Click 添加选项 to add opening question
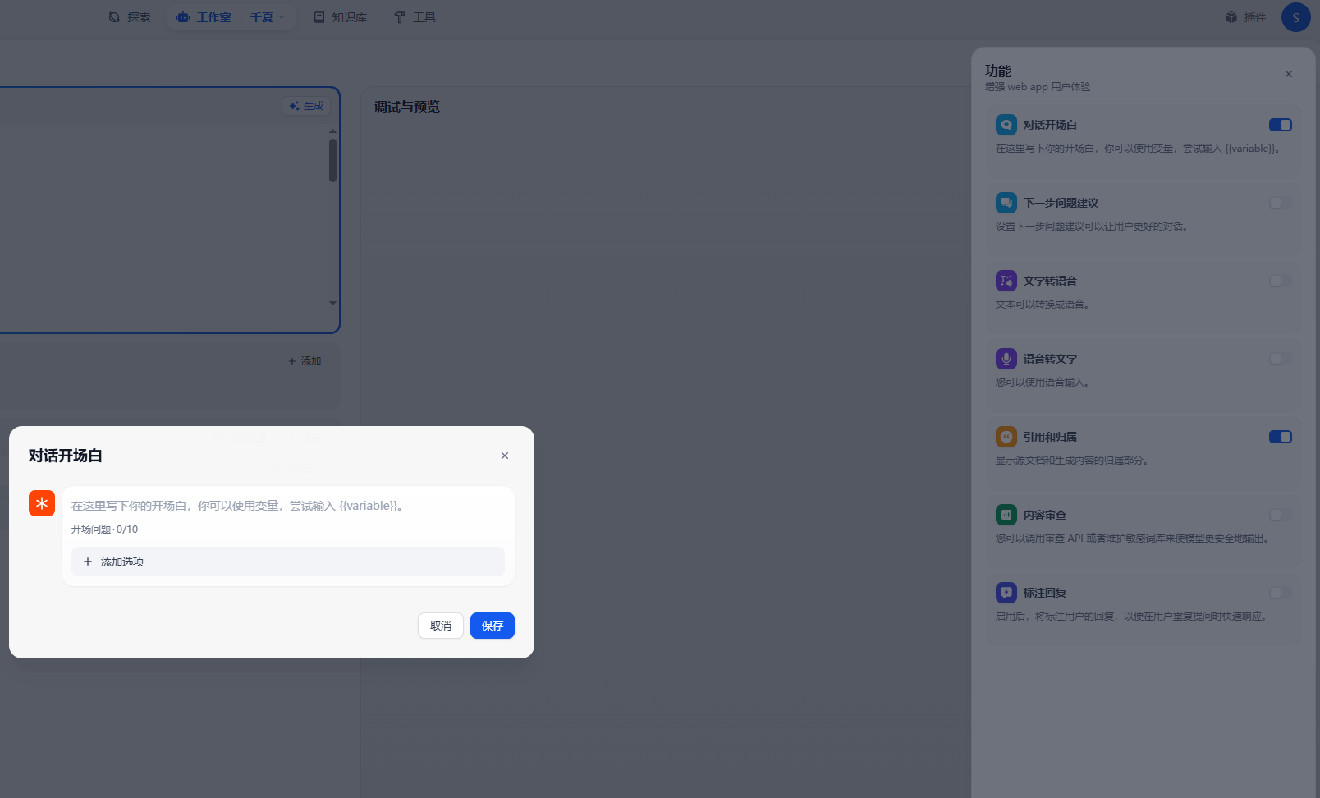Viewport: 1320px width, 798px height. point(287,562)
